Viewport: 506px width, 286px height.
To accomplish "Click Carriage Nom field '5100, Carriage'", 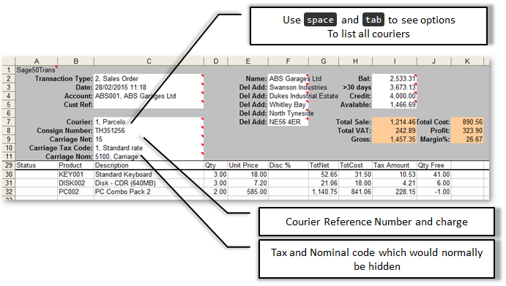I will pos(149,157).
